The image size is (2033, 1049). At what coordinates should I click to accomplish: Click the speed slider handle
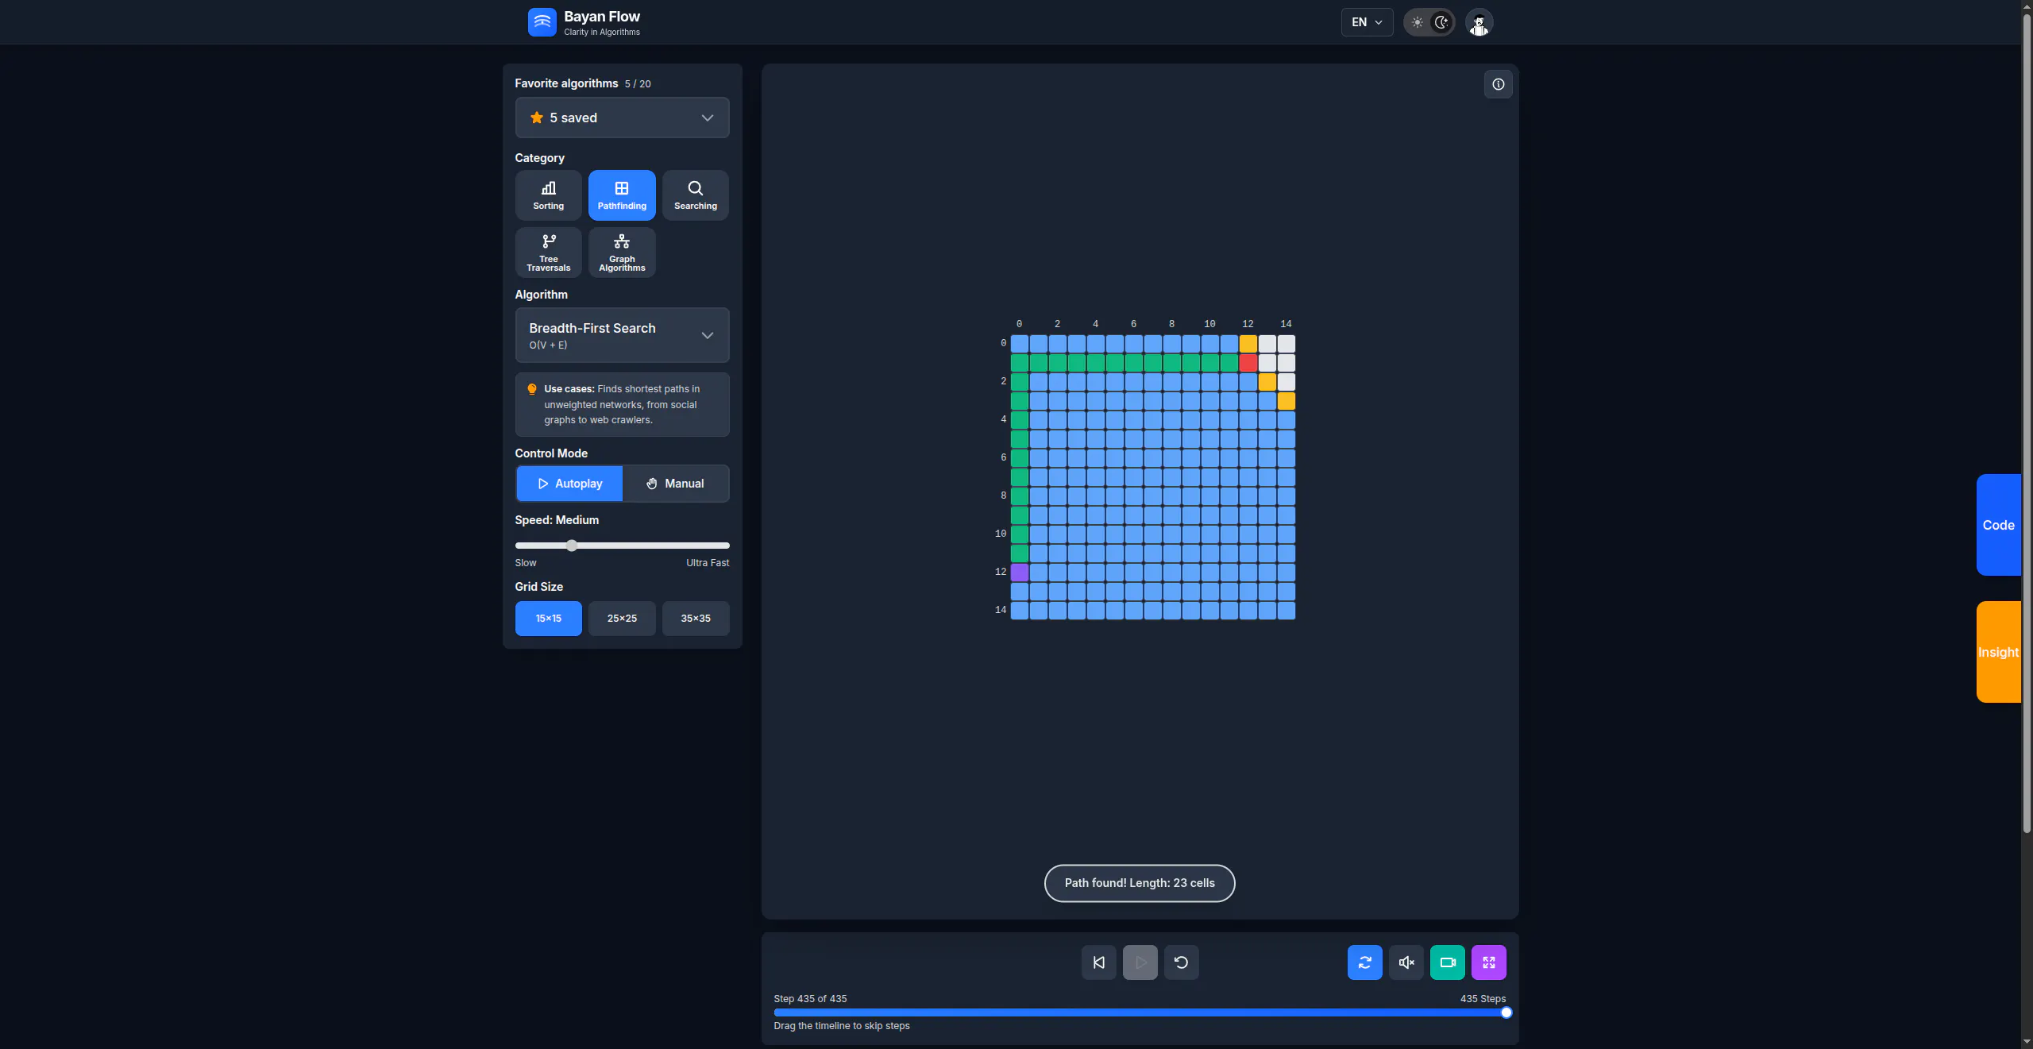tap(571, 546)
